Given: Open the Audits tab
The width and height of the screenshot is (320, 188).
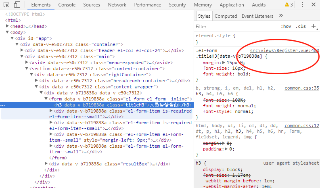Looking at the screenshot, I should (x=259, y=5).
